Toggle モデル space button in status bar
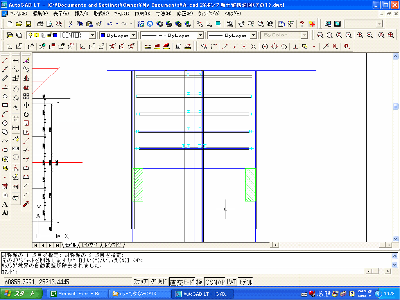Viewport: 400px width, 300px height. [246, 282]
